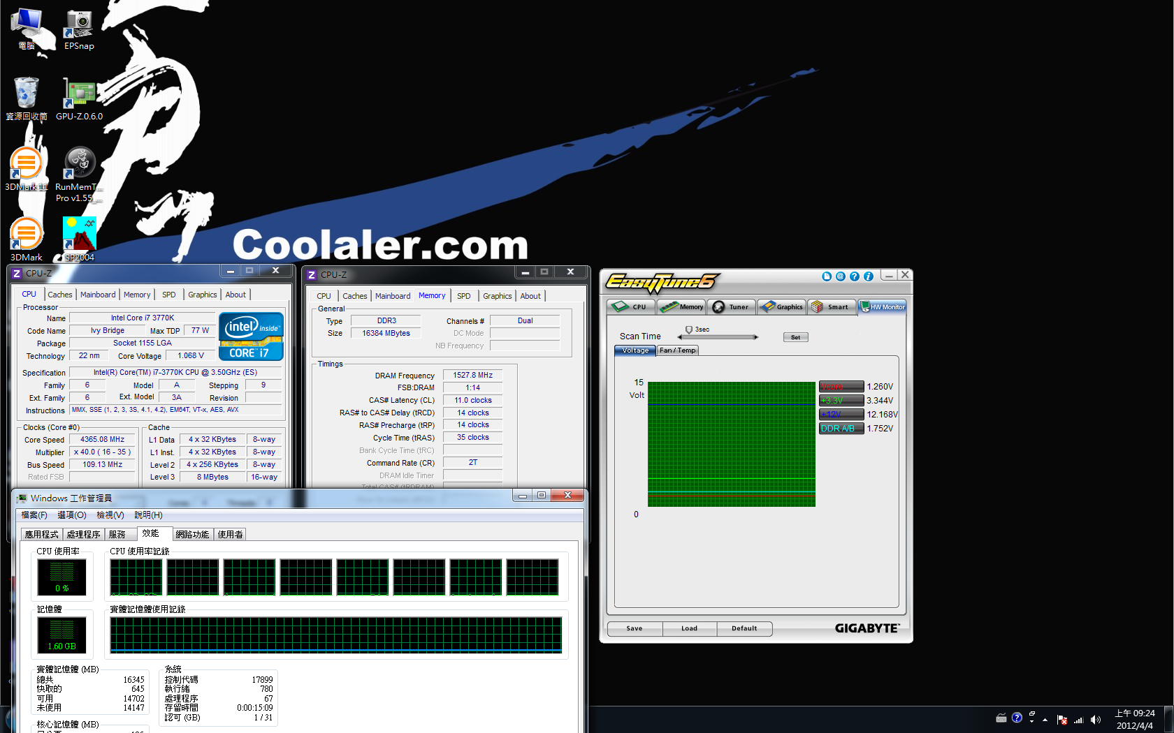The height and width of the screenshot is (733, 1174).
Task: Select the HW Monitor tab in EasyTune6
Action: [882, 306]
